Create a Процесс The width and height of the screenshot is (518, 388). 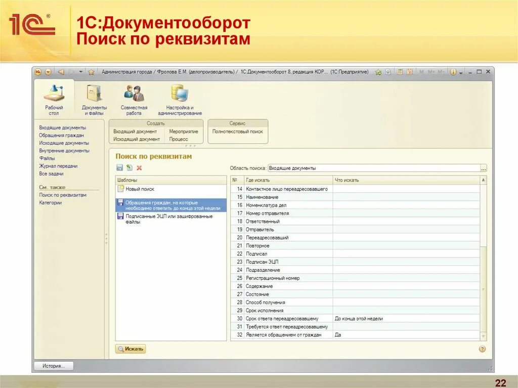(x=179, y=139)
